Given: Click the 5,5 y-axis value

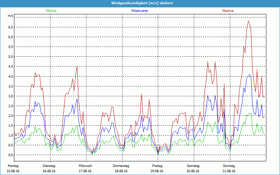Looking at the screenshot, I should coord(10,47).
